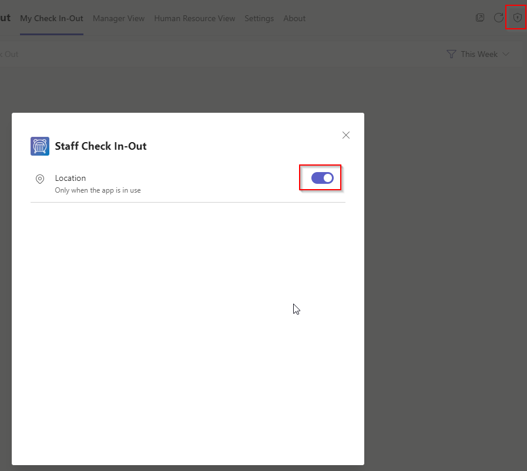Image resolution: width=527 pixels, height=471 pixels.
Task: Click the location pin icon
Action: point(40,179)
